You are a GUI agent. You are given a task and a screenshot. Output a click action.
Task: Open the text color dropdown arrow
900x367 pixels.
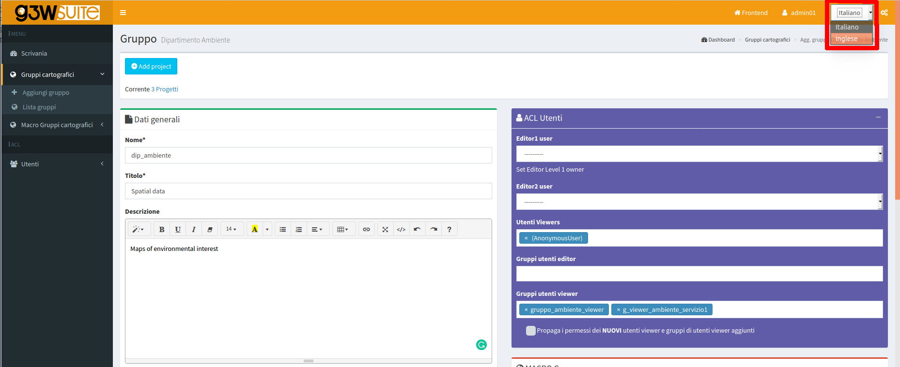pos(267,229)
